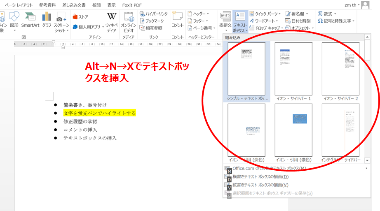Expand the フッター dropdown
This screenshot has height=211, width=380.
198,21
